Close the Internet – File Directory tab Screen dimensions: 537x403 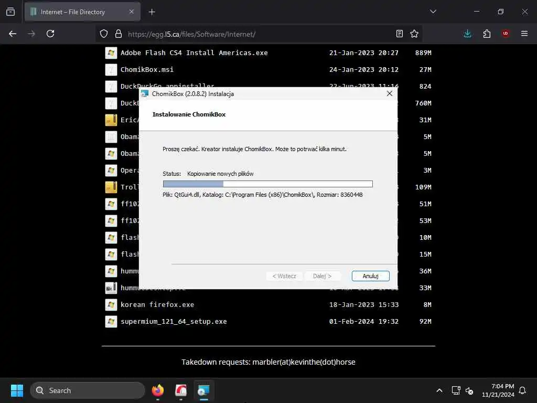[x=132, y=12]
